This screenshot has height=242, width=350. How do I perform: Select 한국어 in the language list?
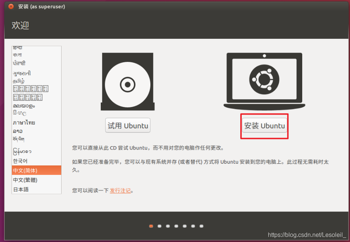tap(37, 161)
